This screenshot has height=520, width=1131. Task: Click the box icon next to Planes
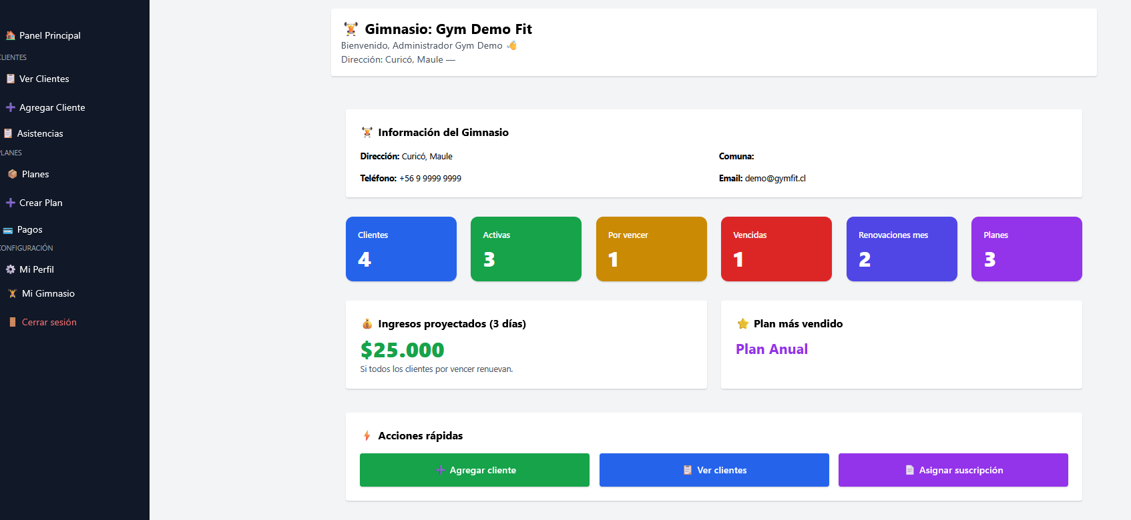click(x=12, y=174)
